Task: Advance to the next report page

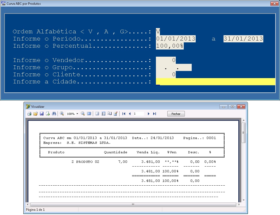Action: (x=148, y=114)
